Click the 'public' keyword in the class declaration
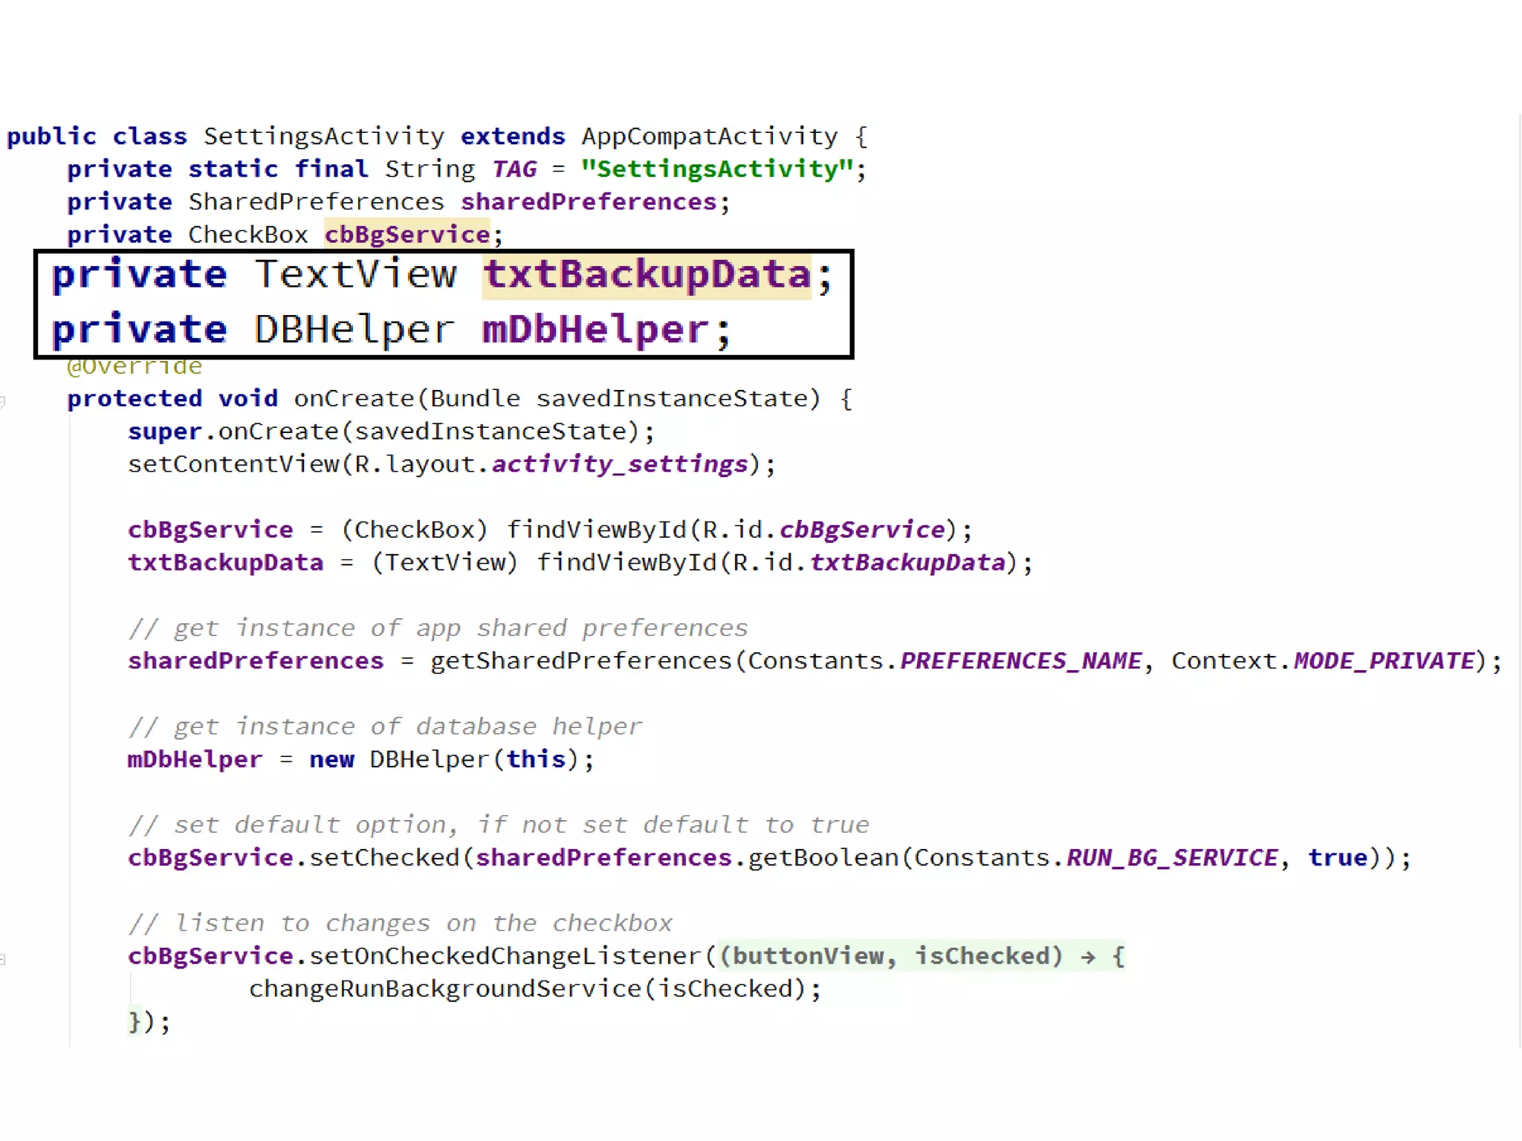The width and height of the screenshot is (1522, 1141). (51, 137)
